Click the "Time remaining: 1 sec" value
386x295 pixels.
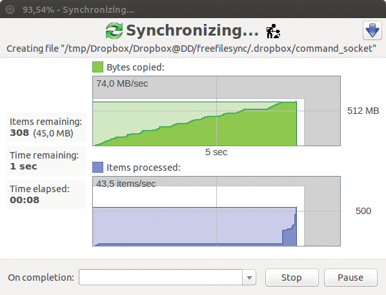click(x=23, y=166)
